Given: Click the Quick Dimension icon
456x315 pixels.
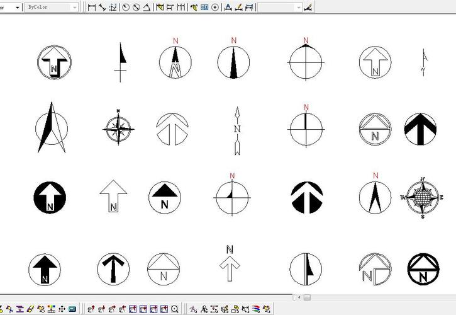Looking at the screenshot, I should point(160,7).
